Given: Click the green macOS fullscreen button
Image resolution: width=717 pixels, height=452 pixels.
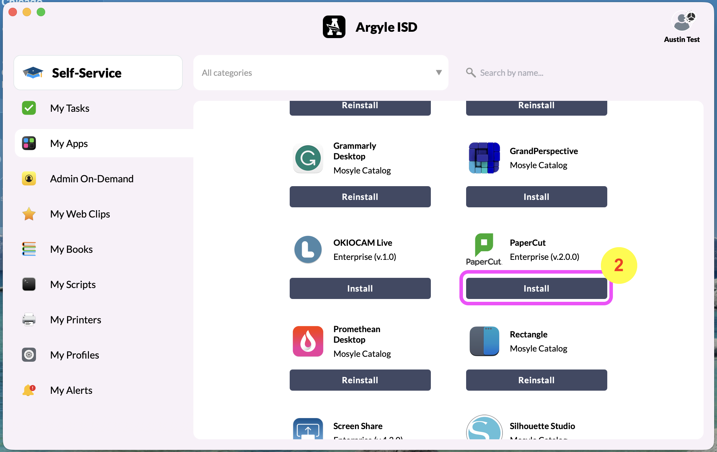Looking at the screenshot, I should [41, 12].
